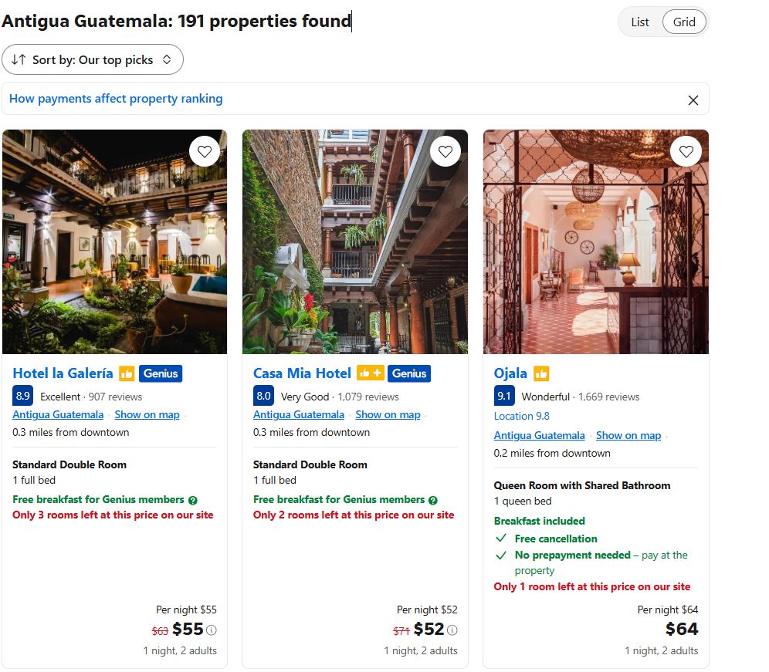Click info icon next to $55 price
The image size is (769, 672).
point(212,630)
